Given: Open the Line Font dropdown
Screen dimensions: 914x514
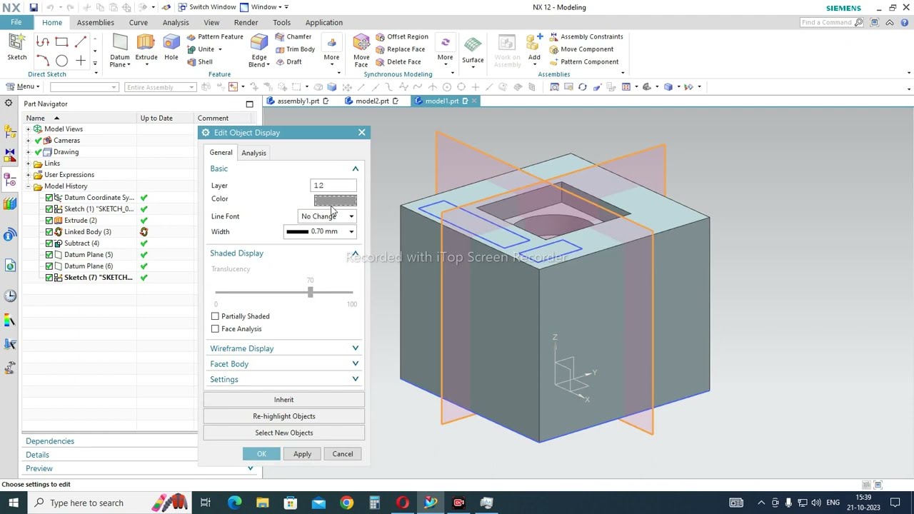Looking at the screenshot, I should [327, 216].
